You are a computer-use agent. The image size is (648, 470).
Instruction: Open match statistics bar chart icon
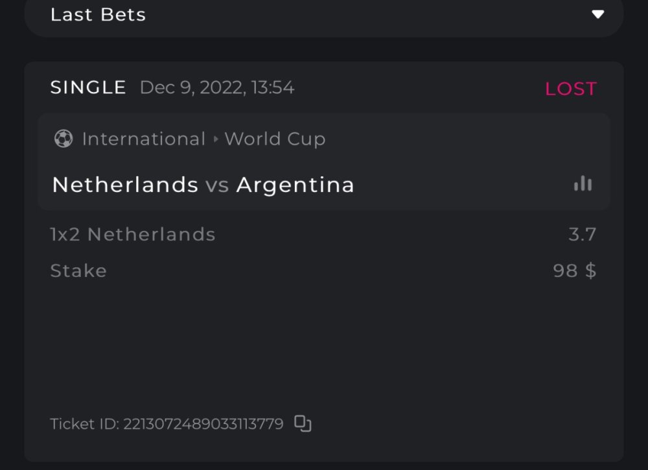[583, 184]
